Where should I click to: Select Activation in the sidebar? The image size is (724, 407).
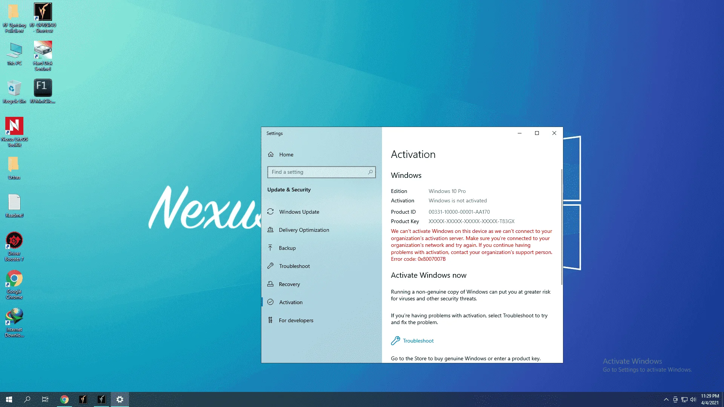pos(322,302)
